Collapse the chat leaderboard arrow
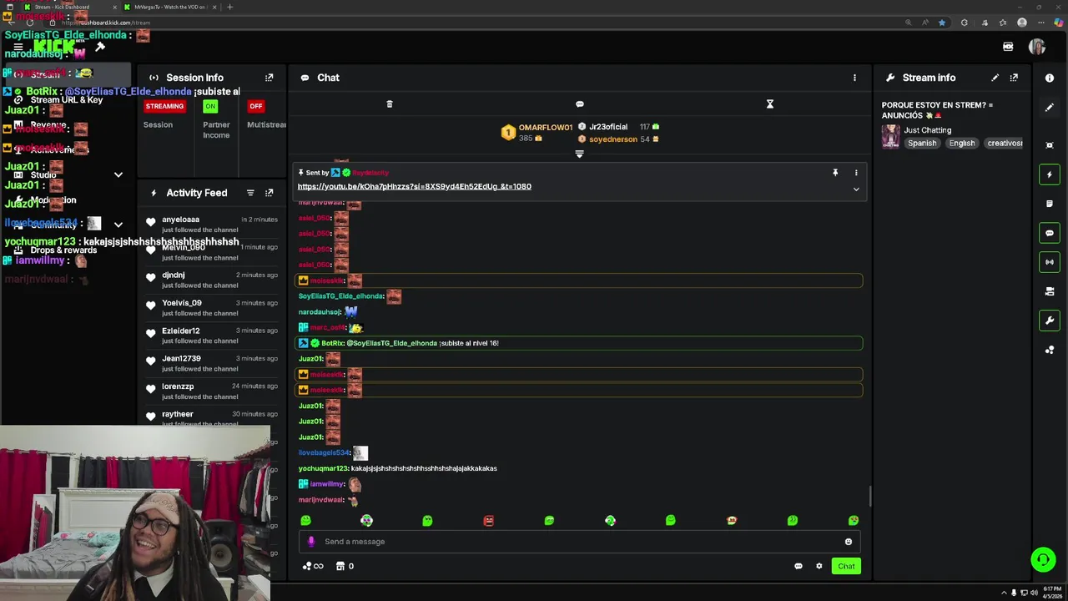Viewport: 1068px width, 601px height. point(579,154)
